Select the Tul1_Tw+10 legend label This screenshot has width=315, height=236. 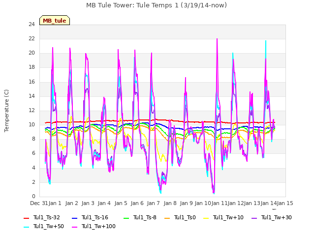(228, 217)
